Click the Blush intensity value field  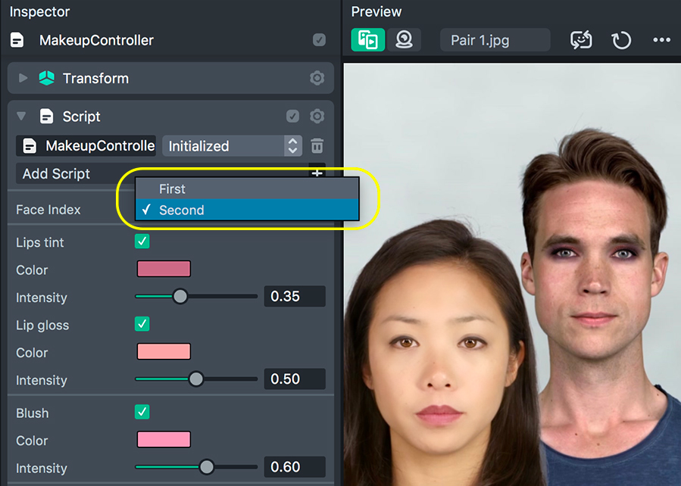pyautogui.click(x=294, y=467)
